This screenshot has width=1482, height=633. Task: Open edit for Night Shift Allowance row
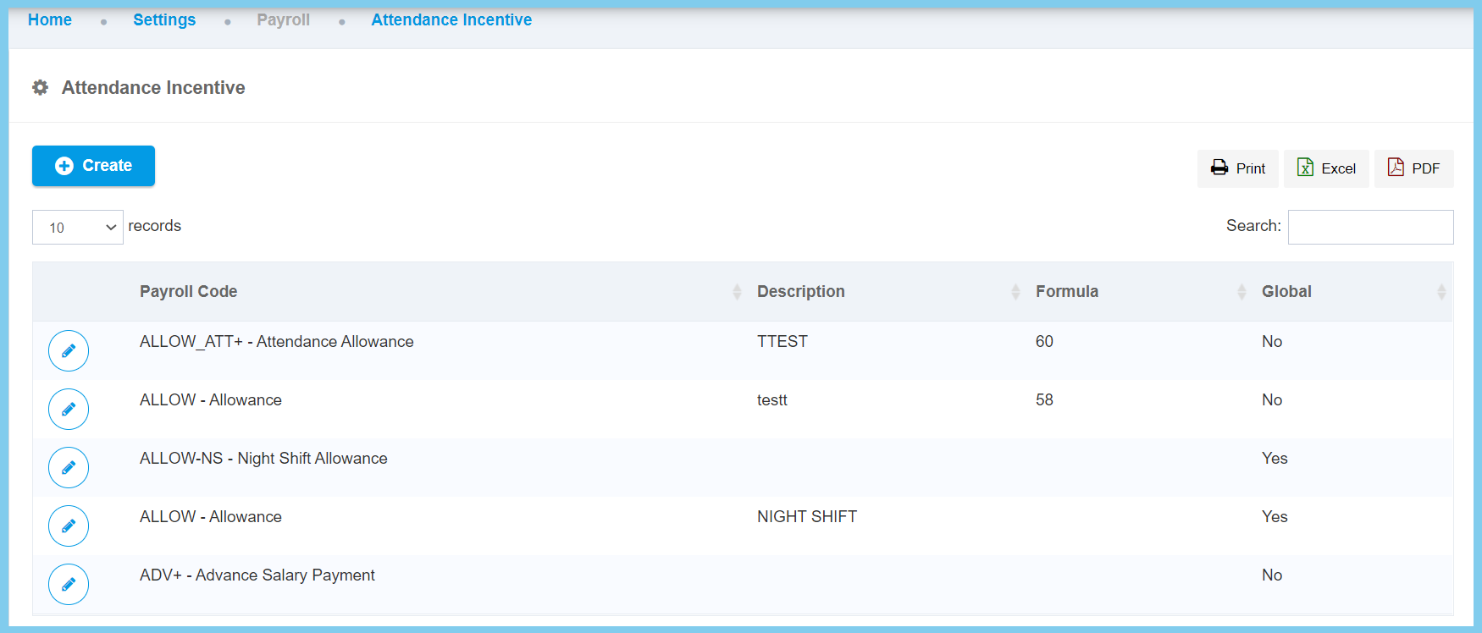69,468
